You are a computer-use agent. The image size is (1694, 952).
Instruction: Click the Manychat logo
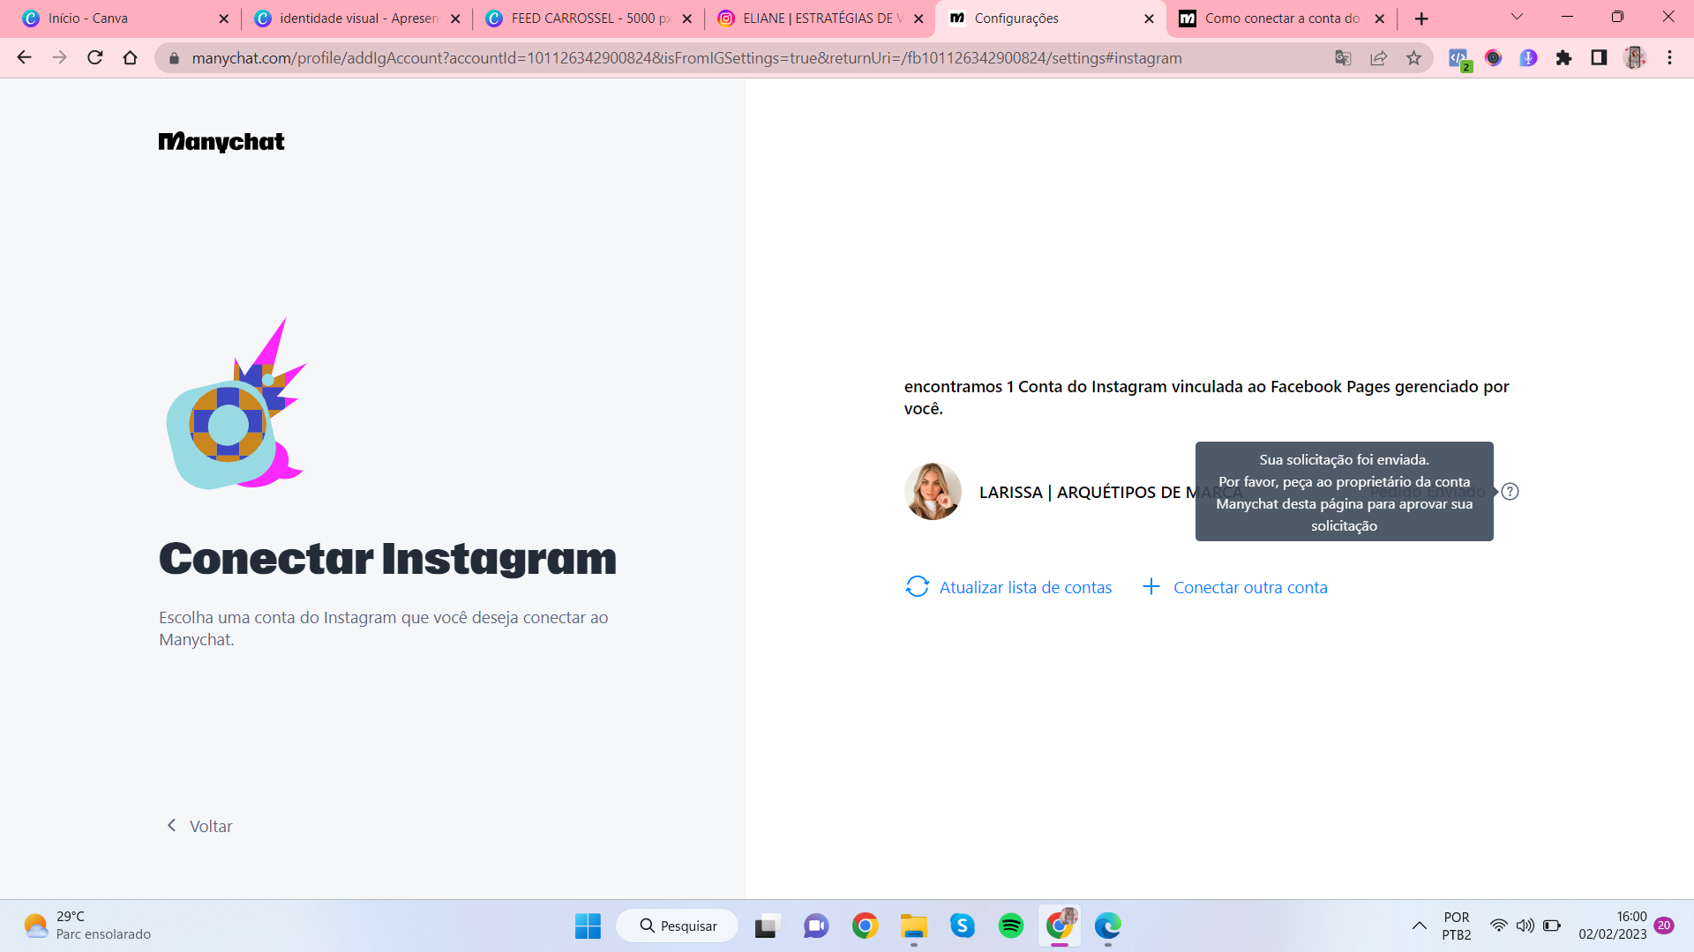[221, 142]
